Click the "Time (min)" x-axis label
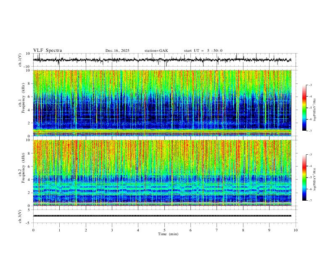Viewport: 333px width, 258px height. click(168, 234)
